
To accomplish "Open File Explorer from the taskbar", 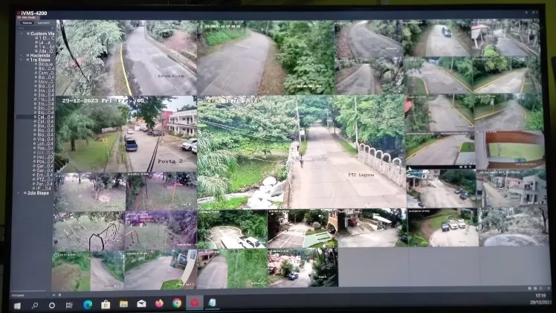I will tap(123, 304).
